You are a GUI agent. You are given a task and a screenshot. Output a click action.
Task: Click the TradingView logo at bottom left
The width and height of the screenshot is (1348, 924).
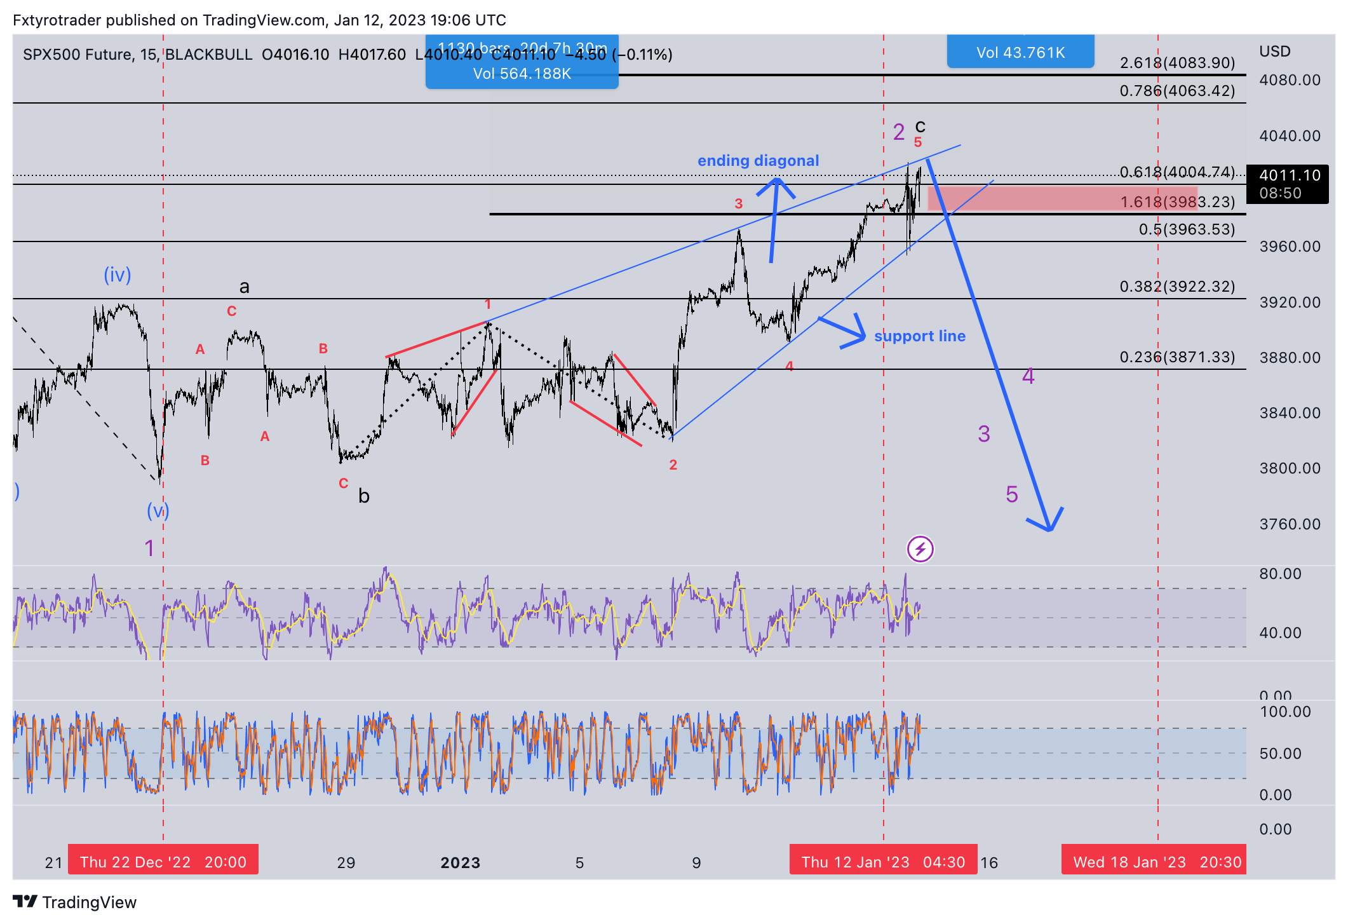click(74, 902)
